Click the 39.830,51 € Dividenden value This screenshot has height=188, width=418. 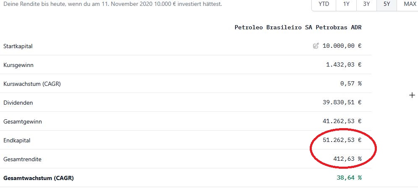pyautogui.click(x=342, y=103)
